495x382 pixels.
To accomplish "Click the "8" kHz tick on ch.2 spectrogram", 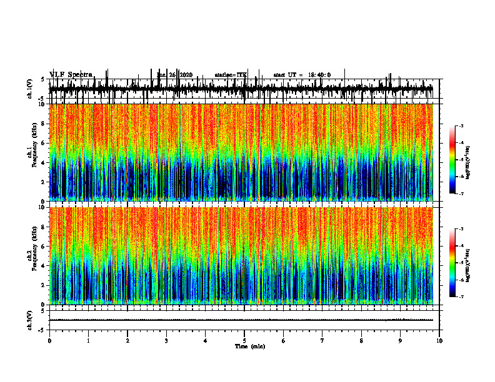I will tap(44, 227).
